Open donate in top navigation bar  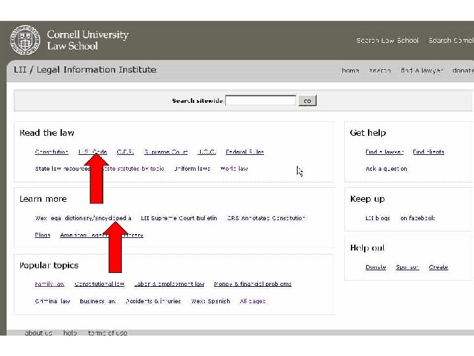click(463, 71)
